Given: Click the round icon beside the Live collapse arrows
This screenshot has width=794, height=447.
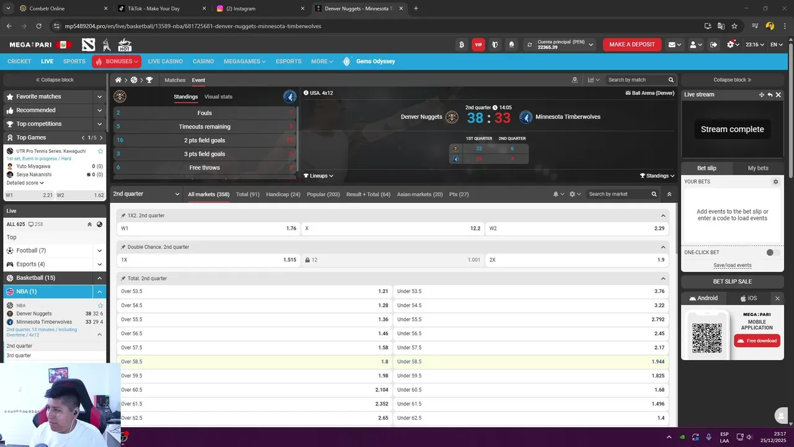Looking at the screenshot, I should pos(99,224).
